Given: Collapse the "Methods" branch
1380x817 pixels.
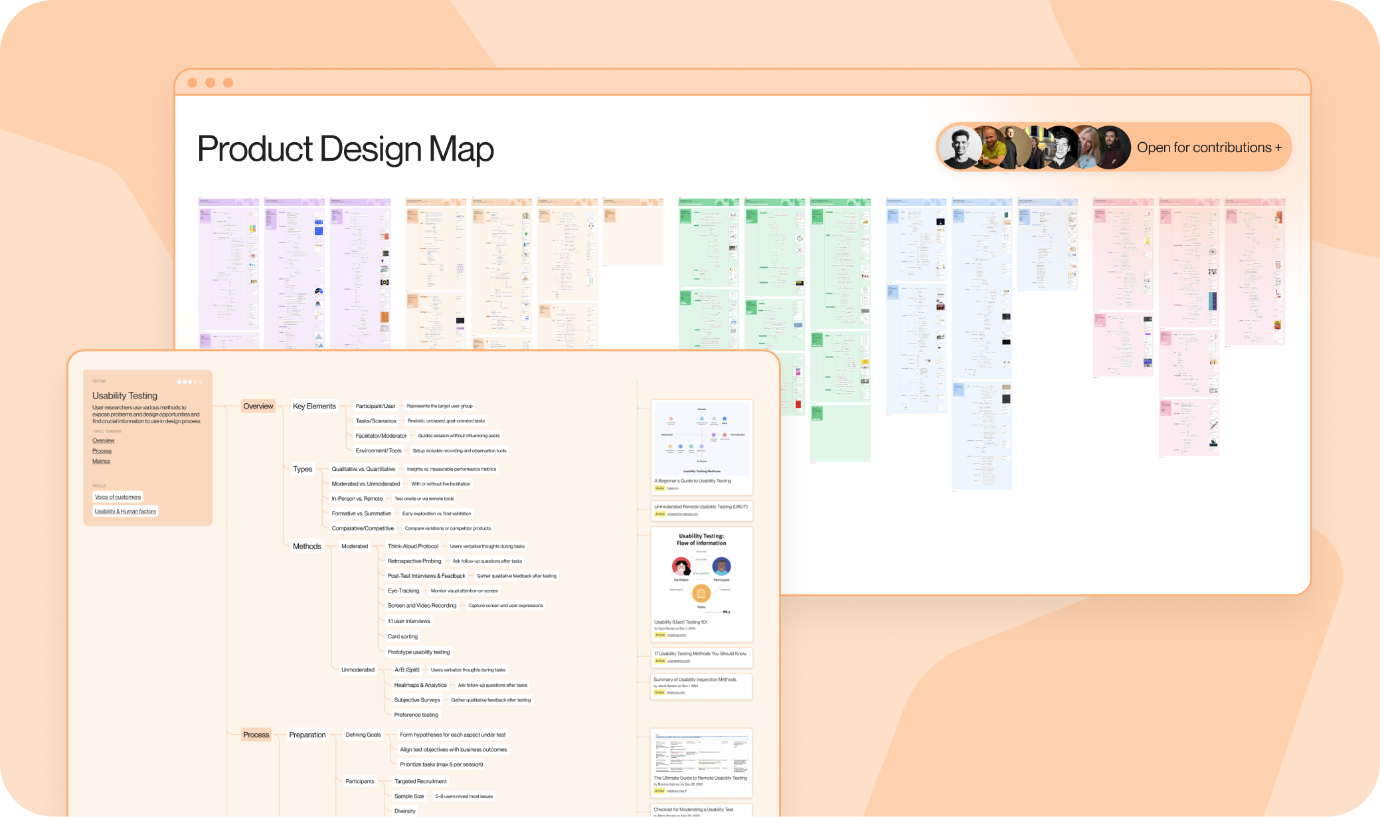Looking at the screenshot, I should tap(307, 546).
